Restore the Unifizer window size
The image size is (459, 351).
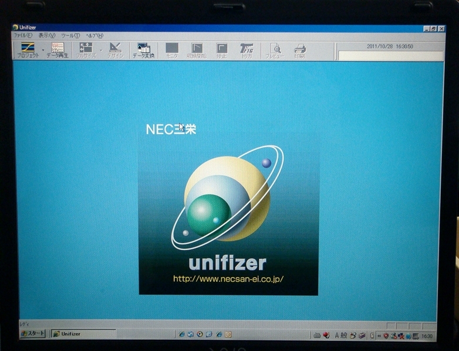click(434, 29)
